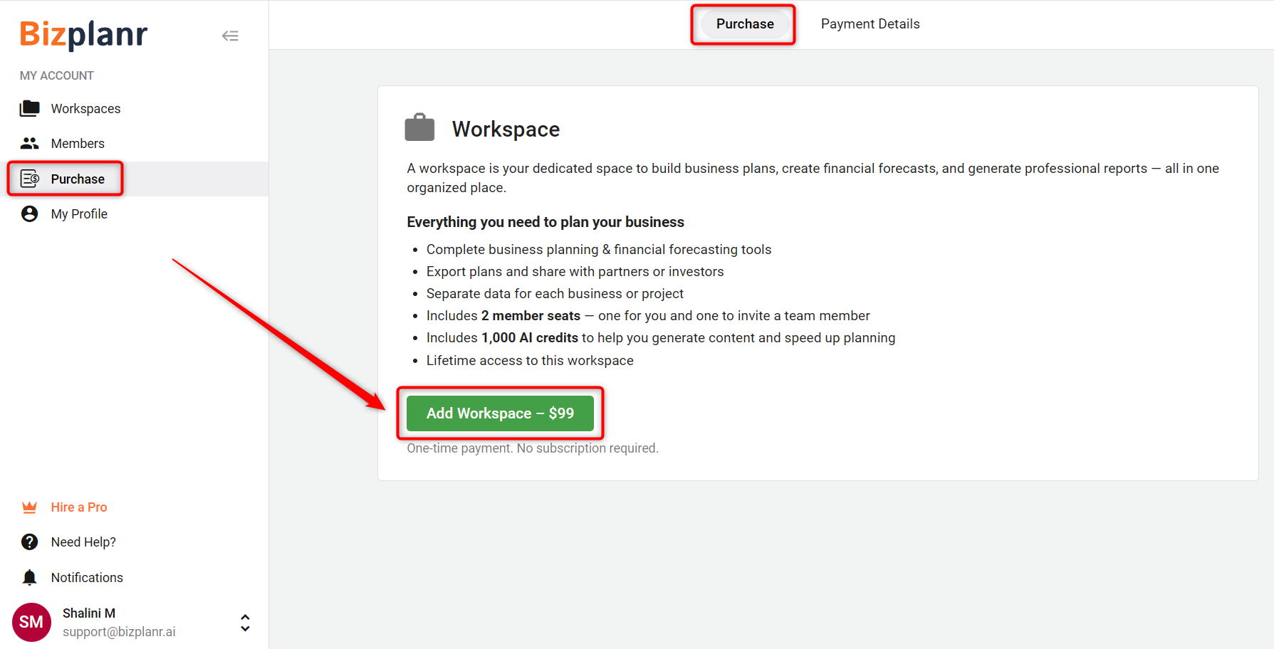This screenshot has height=649, width=1274.
Task: Switch to the Purchase tab at top
Action: (x=745, y=24)
